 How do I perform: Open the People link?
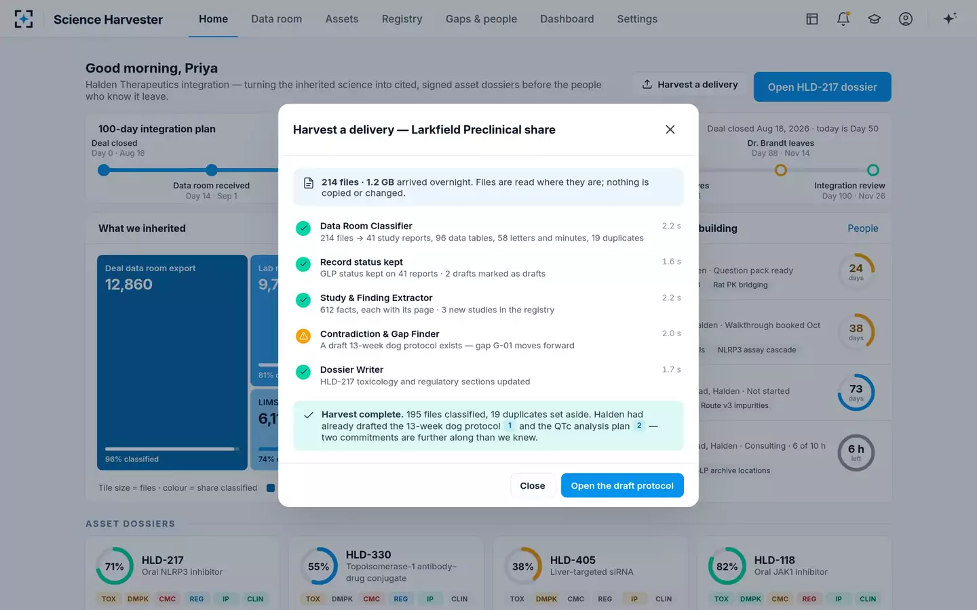[863, 228]
